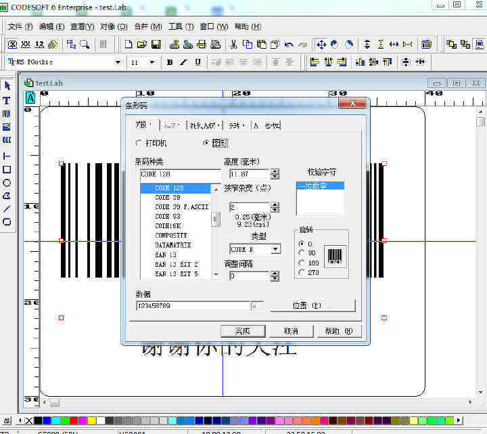Open the 合并(M) menu
Screen dimensions: 487x434
point(148,26)
